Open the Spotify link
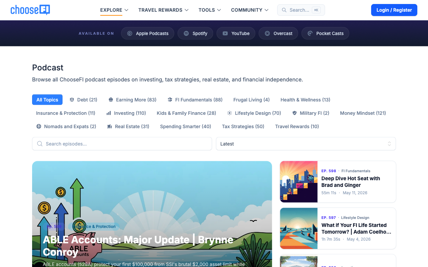 (x=195, y=33)
